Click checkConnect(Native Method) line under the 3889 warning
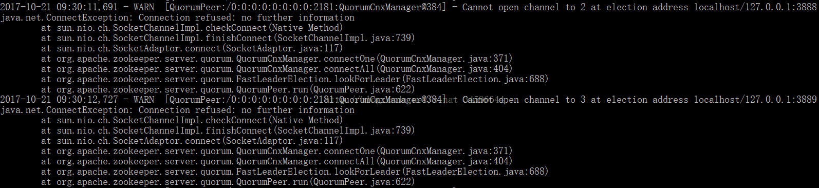 point(192,120)
